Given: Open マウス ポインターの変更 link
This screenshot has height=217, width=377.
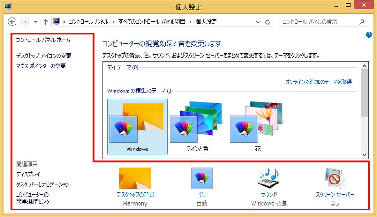Looking at the screenshot, I should click(x=41, y=66).
